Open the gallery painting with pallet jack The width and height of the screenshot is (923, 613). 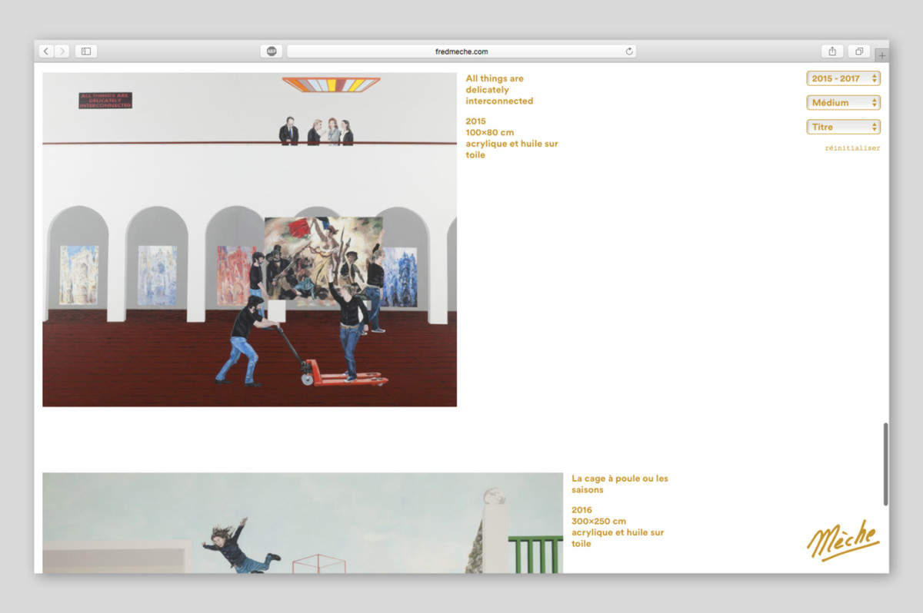pos(249,240)
